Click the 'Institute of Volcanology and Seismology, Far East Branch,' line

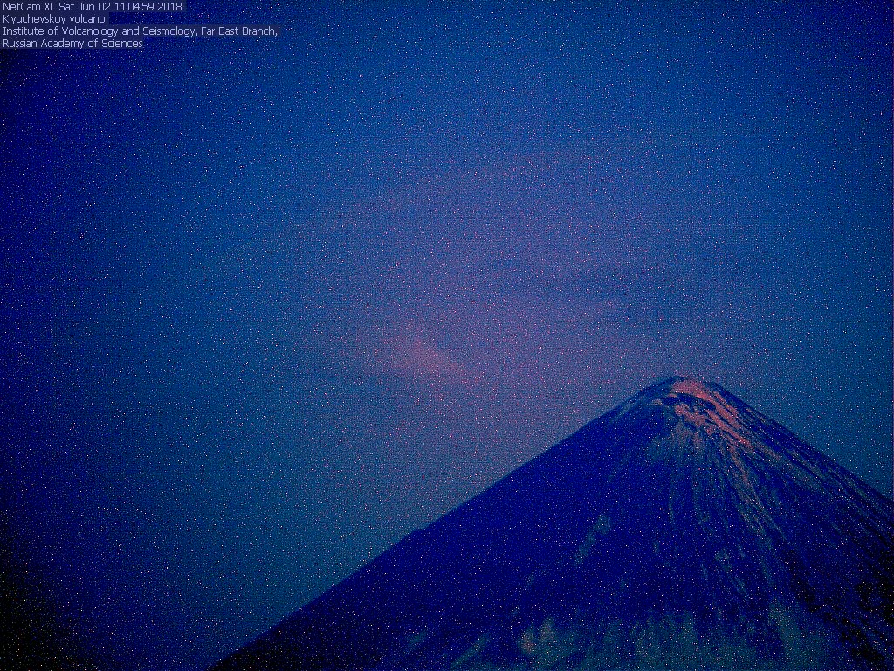pos(140,31)
